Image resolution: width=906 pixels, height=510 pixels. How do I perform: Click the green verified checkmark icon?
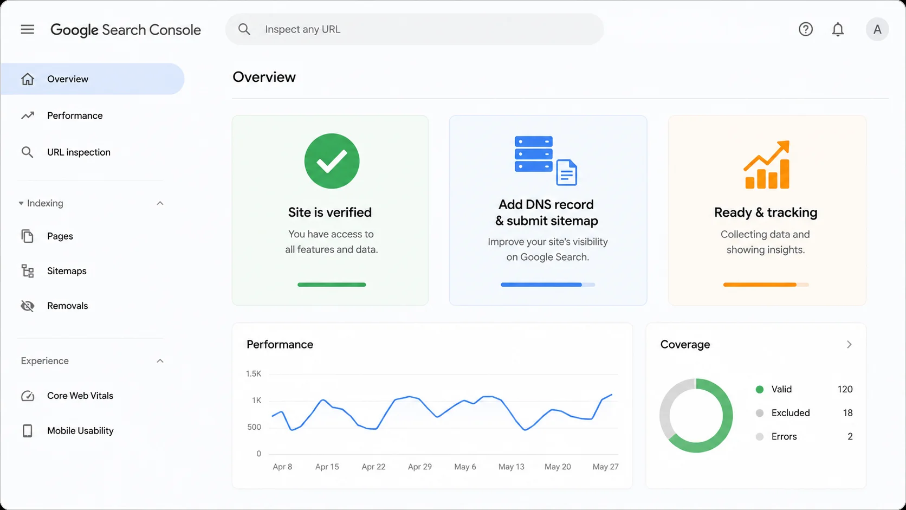point(332,161)
